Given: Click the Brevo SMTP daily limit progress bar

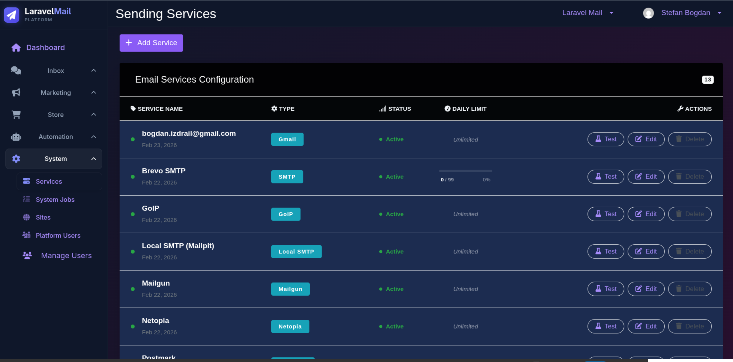Looking at the screenshot, I should tap(465, 171).
